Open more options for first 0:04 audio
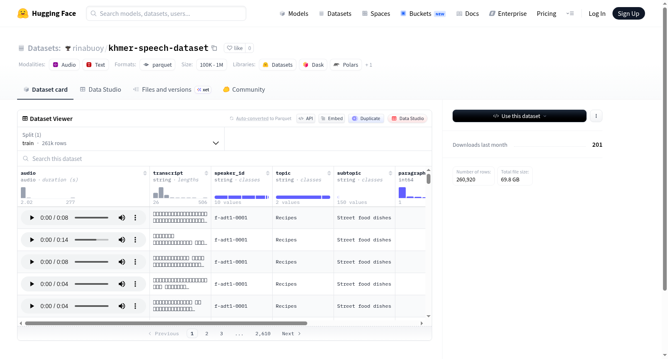This screenshot has height=359, width=668. pos(135,284)
